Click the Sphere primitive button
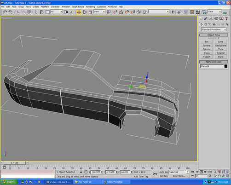The width and height of the screenshot is (231, 185). (x=207, y=46)
